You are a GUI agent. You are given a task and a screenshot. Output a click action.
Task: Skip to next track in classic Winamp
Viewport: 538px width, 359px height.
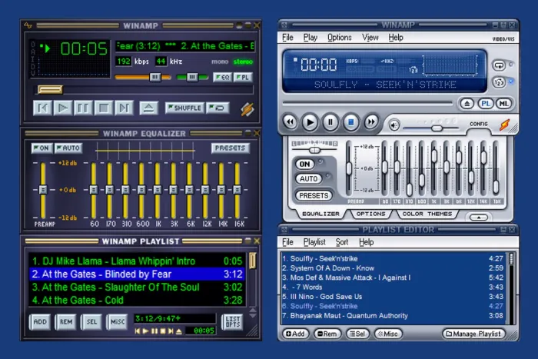(x=124, y=108)
